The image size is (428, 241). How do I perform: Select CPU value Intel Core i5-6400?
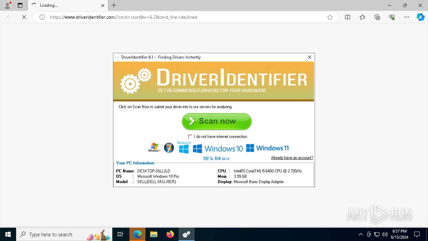(x=268, y=171)
